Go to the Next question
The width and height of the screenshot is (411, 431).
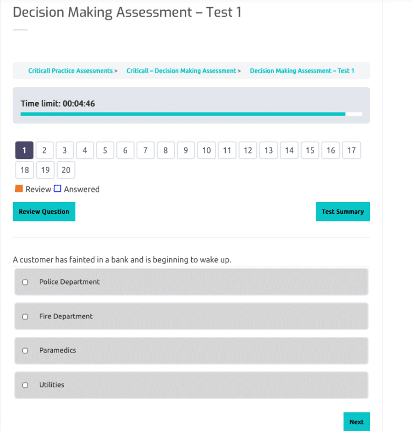click(356, 422)
